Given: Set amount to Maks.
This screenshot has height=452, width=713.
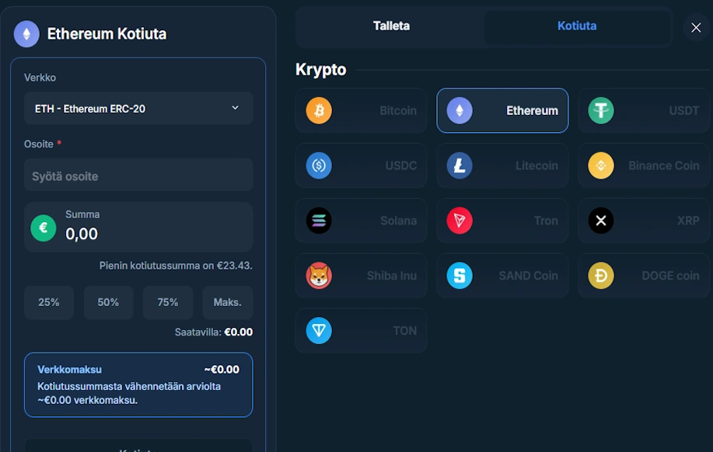Looking at the screenshot, I should point(227,303).
